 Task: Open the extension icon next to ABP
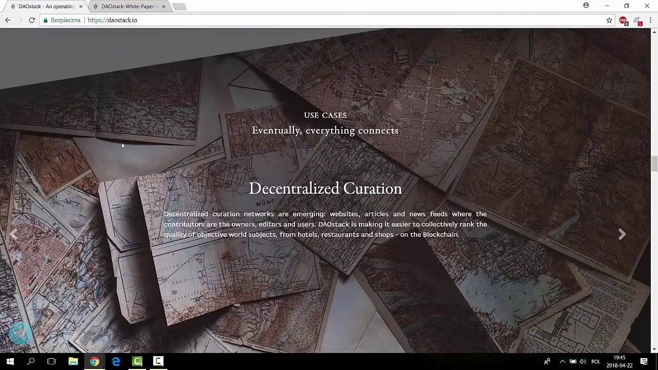pos(638,21)
